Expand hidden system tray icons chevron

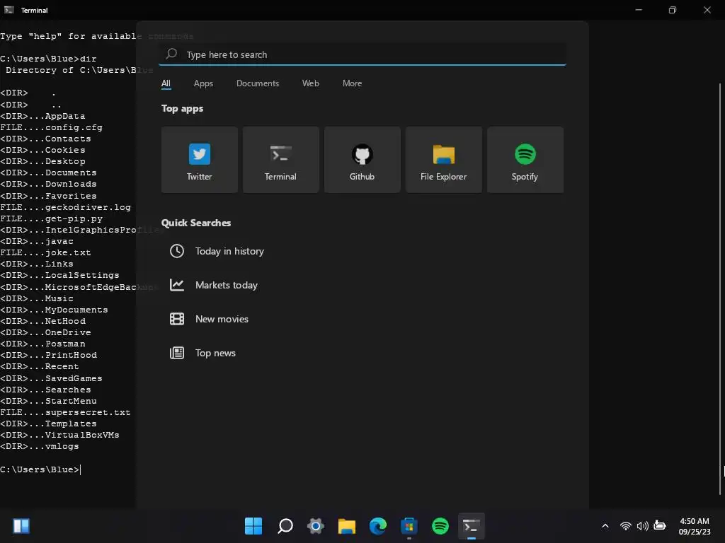pyautogui.click(x=605, y=526)
